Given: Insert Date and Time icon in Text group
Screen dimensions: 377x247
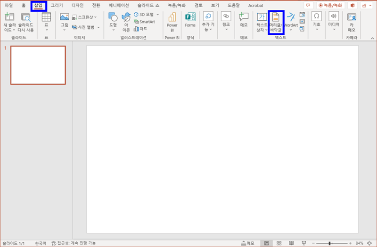Looking at the screenshot, I should (x=302, y=15).
